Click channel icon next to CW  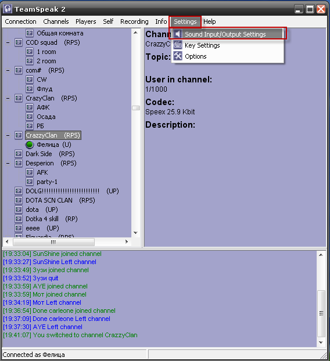pyautogui.click(x=30, y=80)
